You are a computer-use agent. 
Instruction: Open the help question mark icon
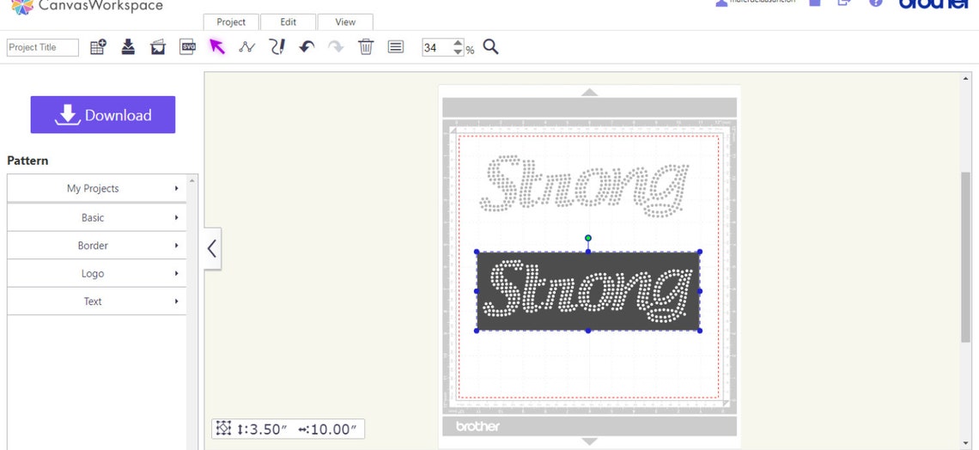(x=875, y=3)
